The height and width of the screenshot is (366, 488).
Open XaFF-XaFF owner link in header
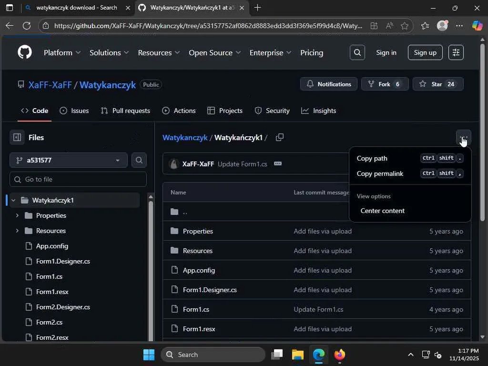pyautogui.click(x=50, y=85)
